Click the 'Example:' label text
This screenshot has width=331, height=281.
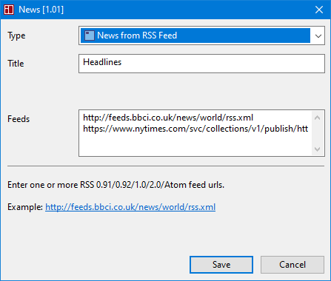click(25, 207)
